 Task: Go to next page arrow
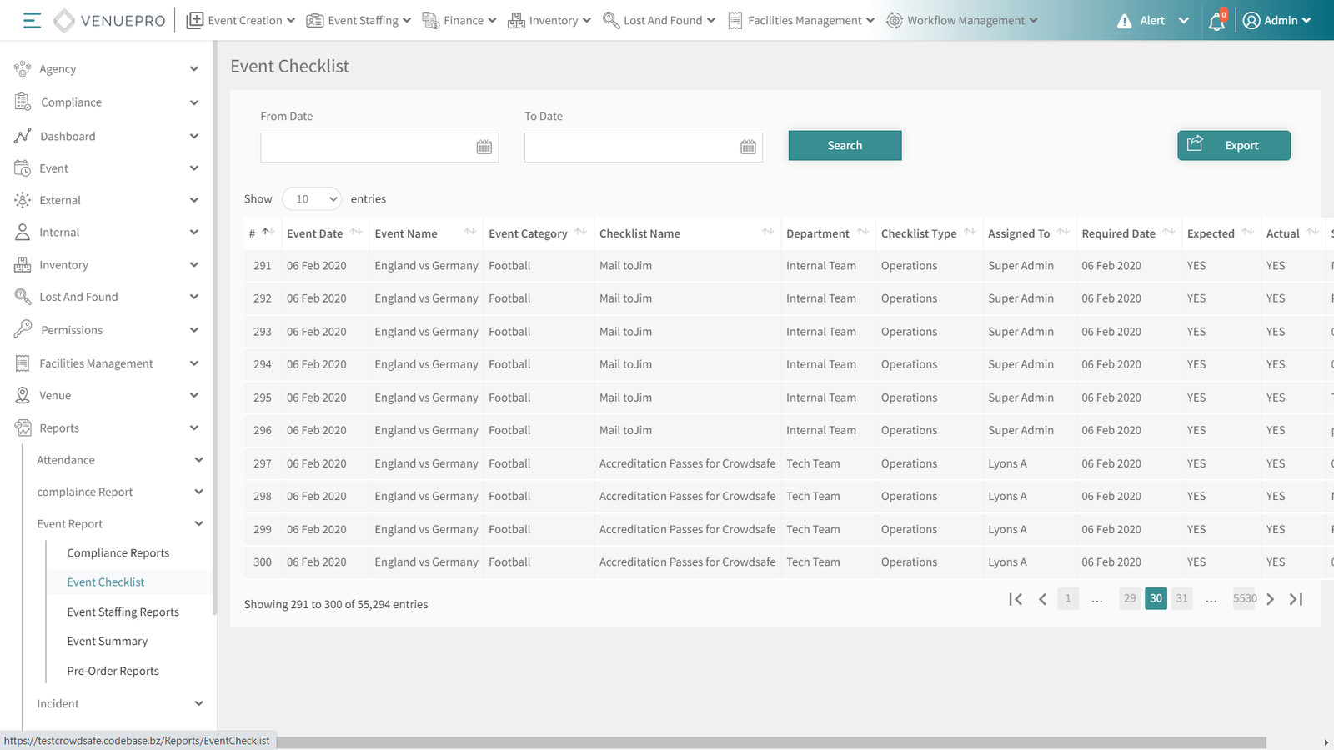point(1270,599)
